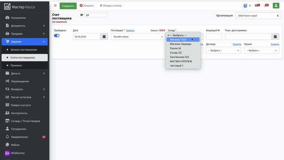This screenshot has height=160, width=284.
Task: Click the Wildberries WB icon
Action: 8,153
